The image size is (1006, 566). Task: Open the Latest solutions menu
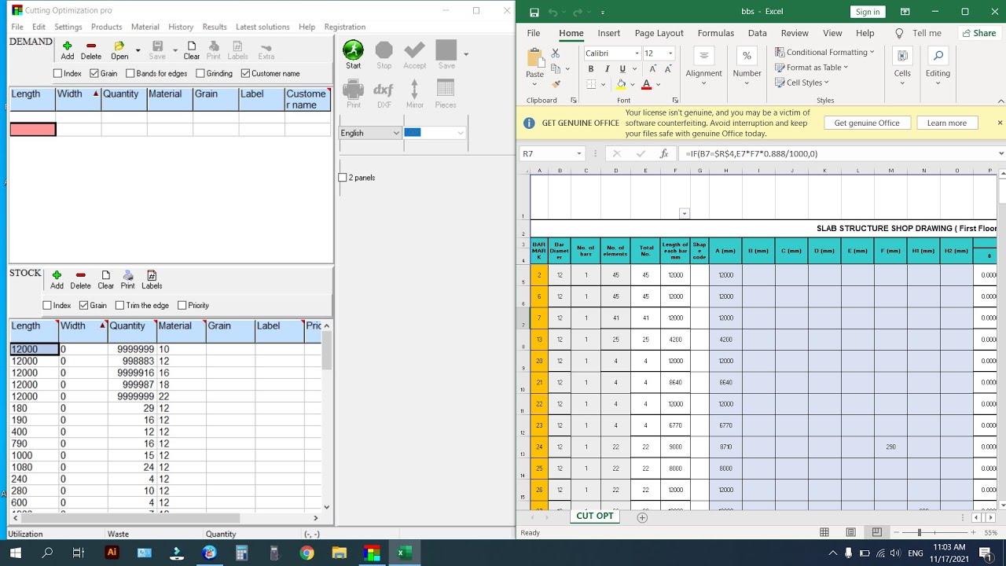pyautogui.click(x=263, y=27)
